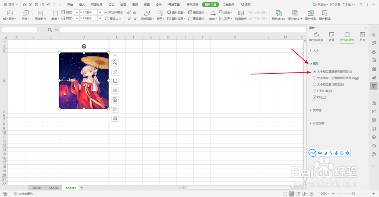Click Picture Translate (图片翻译)
This screenshot has width=379, height=197.
tap(325, 15)
